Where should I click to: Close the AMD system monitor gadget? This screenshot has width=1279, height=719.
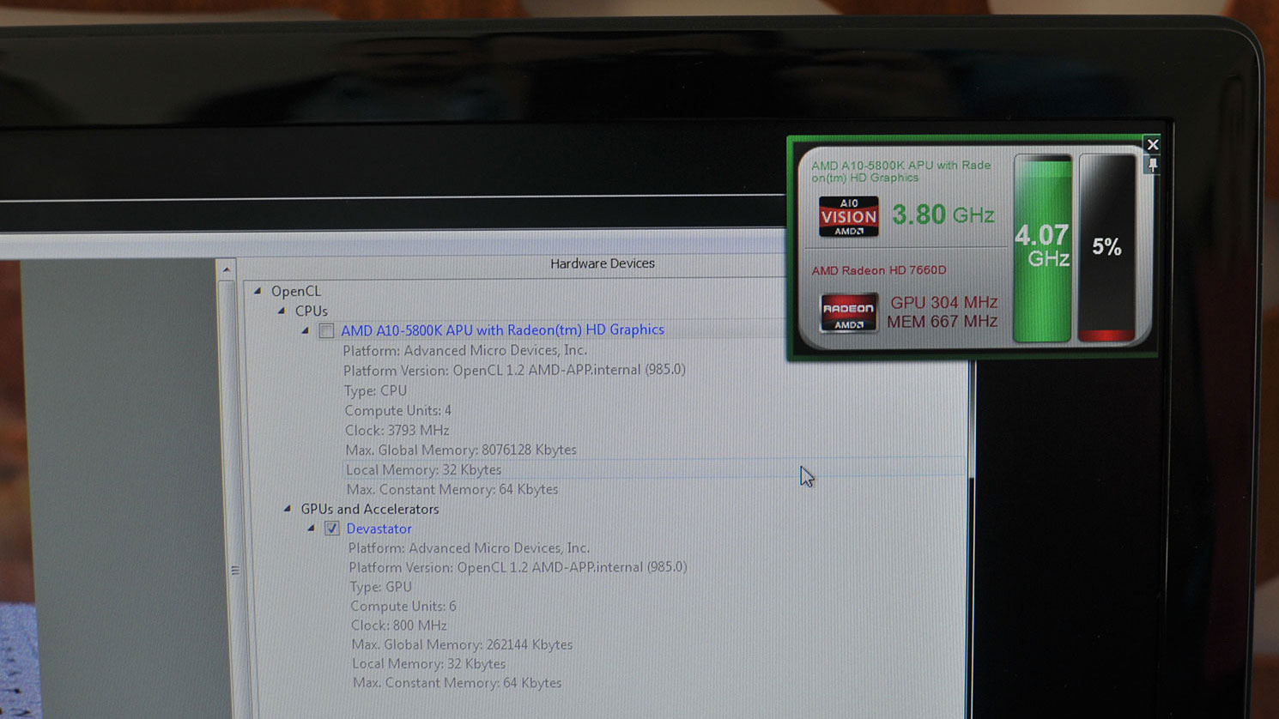coord(1153,144)
